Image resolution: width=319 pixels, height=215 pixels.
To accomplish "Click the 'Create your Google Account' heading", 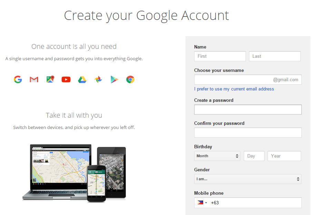I will [x=147, y=15].
